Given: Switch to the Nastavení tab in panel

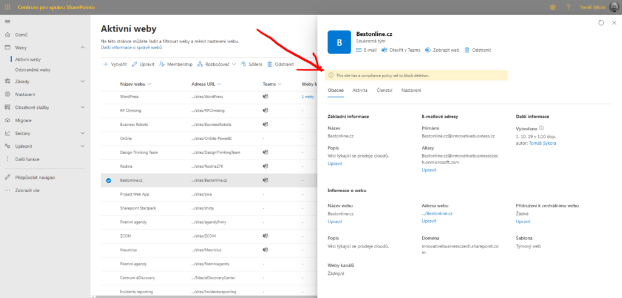Looking at the screenshot, I should [x=411, y=91].
